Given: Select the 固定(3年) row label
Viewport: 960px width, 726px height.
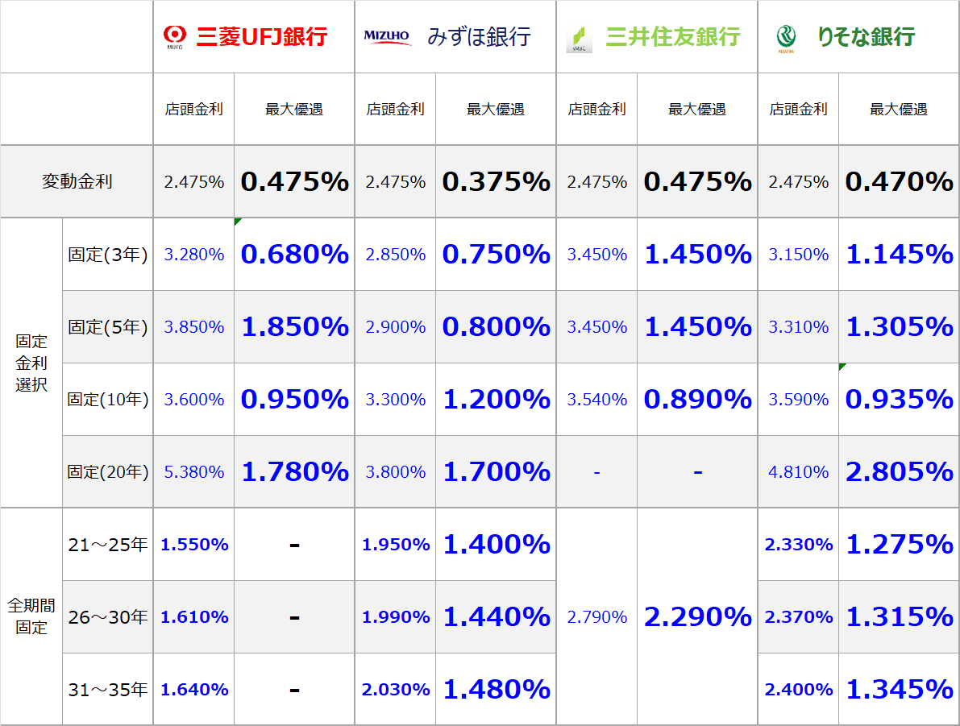Looking at the screenshot, I should (108, 254).
